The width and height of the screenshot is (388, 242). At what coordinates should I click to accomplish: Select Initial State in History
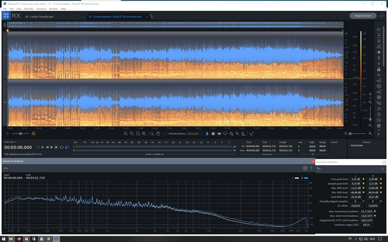(x=356, y=145)
